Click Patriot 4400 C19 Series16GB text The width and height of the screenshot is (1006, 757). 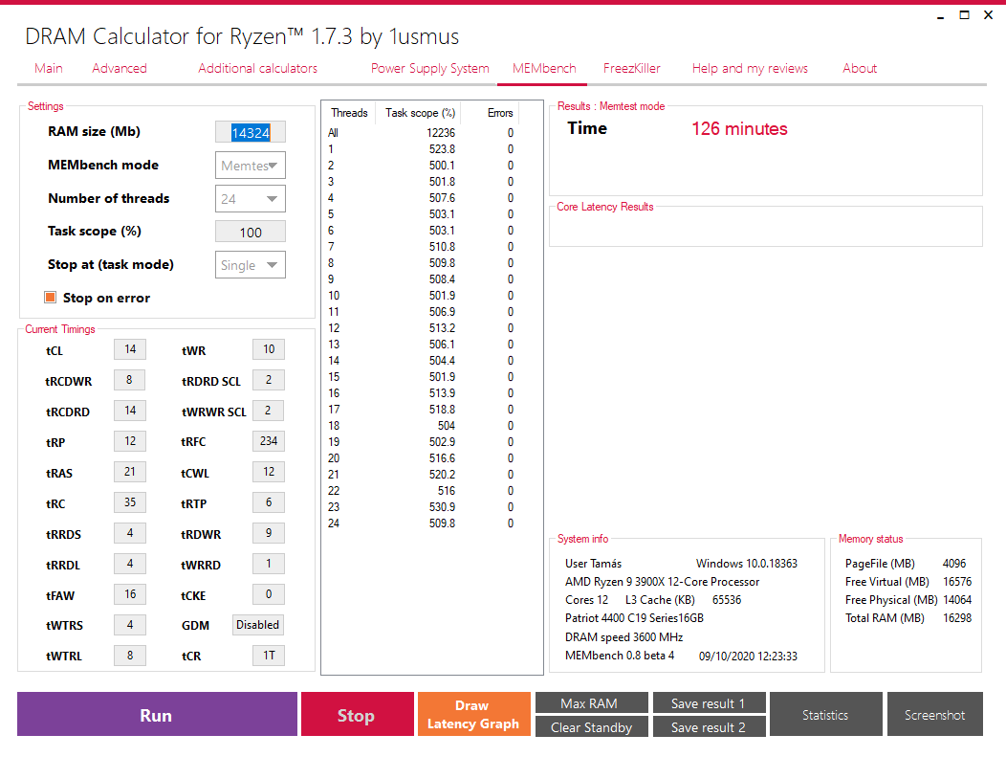point(634,618)
